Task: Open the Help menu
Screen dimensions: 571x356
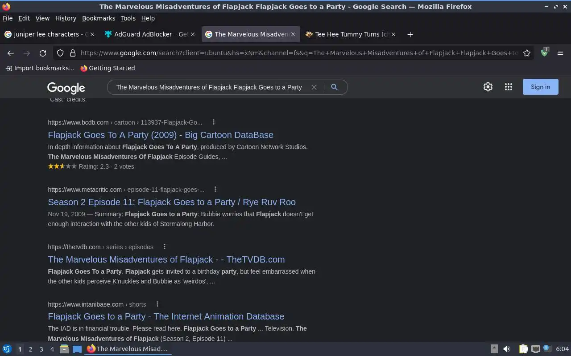Action: tap(148, 18)
